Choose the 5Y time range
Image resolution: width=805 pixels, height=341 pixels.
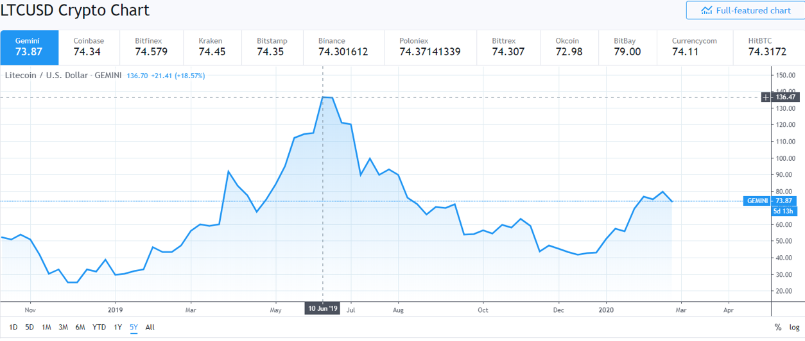(x=134, y=327)
